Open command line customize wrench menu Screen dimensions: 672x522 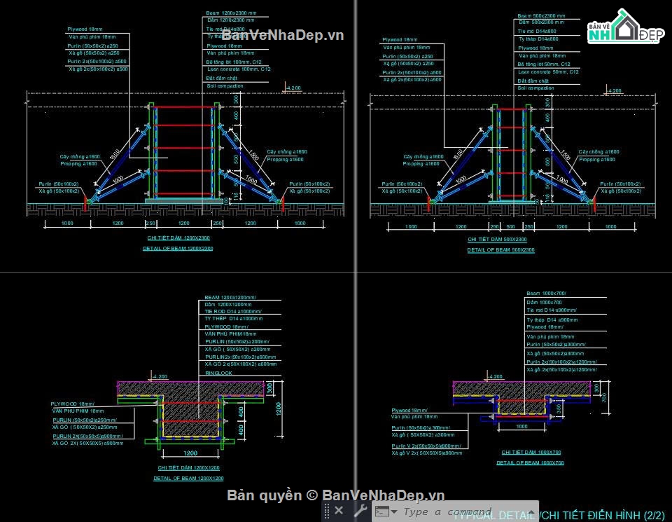pyautogui.click(x=360, y=510)
